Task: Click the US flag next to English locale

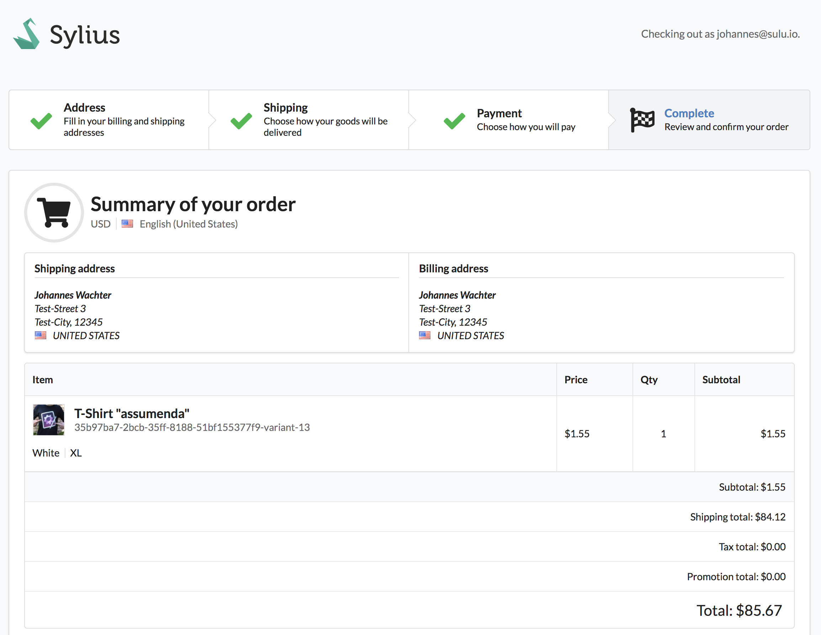Action: (127, 224)
